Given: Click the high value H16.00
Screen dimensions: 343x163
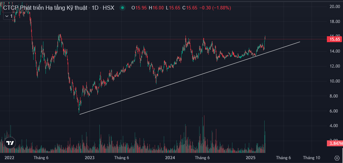Looking at the screenshot, I should coord(156,8).
